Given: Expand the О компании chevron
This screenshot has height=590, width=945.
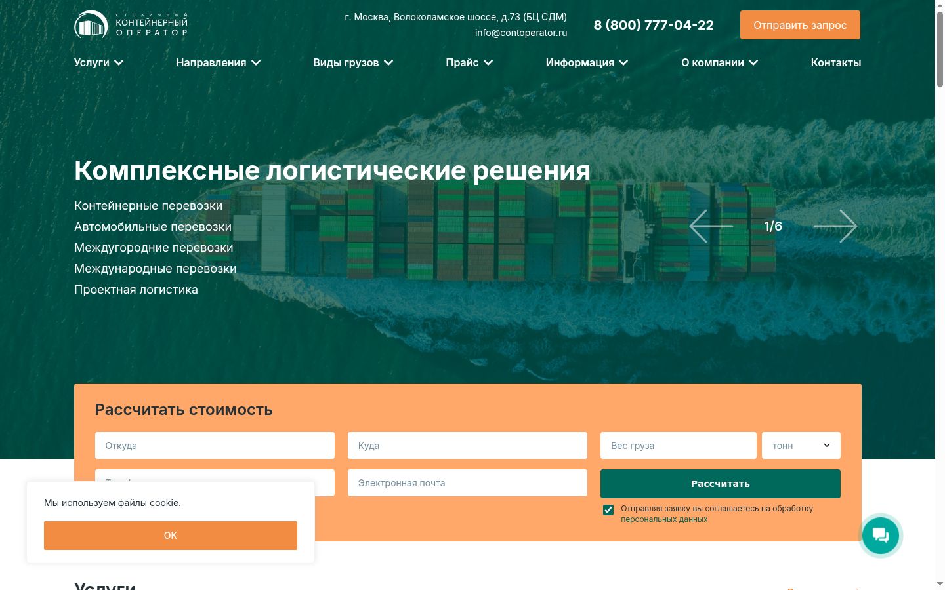Looking at the screenshot, I should [x=753, y=63].
